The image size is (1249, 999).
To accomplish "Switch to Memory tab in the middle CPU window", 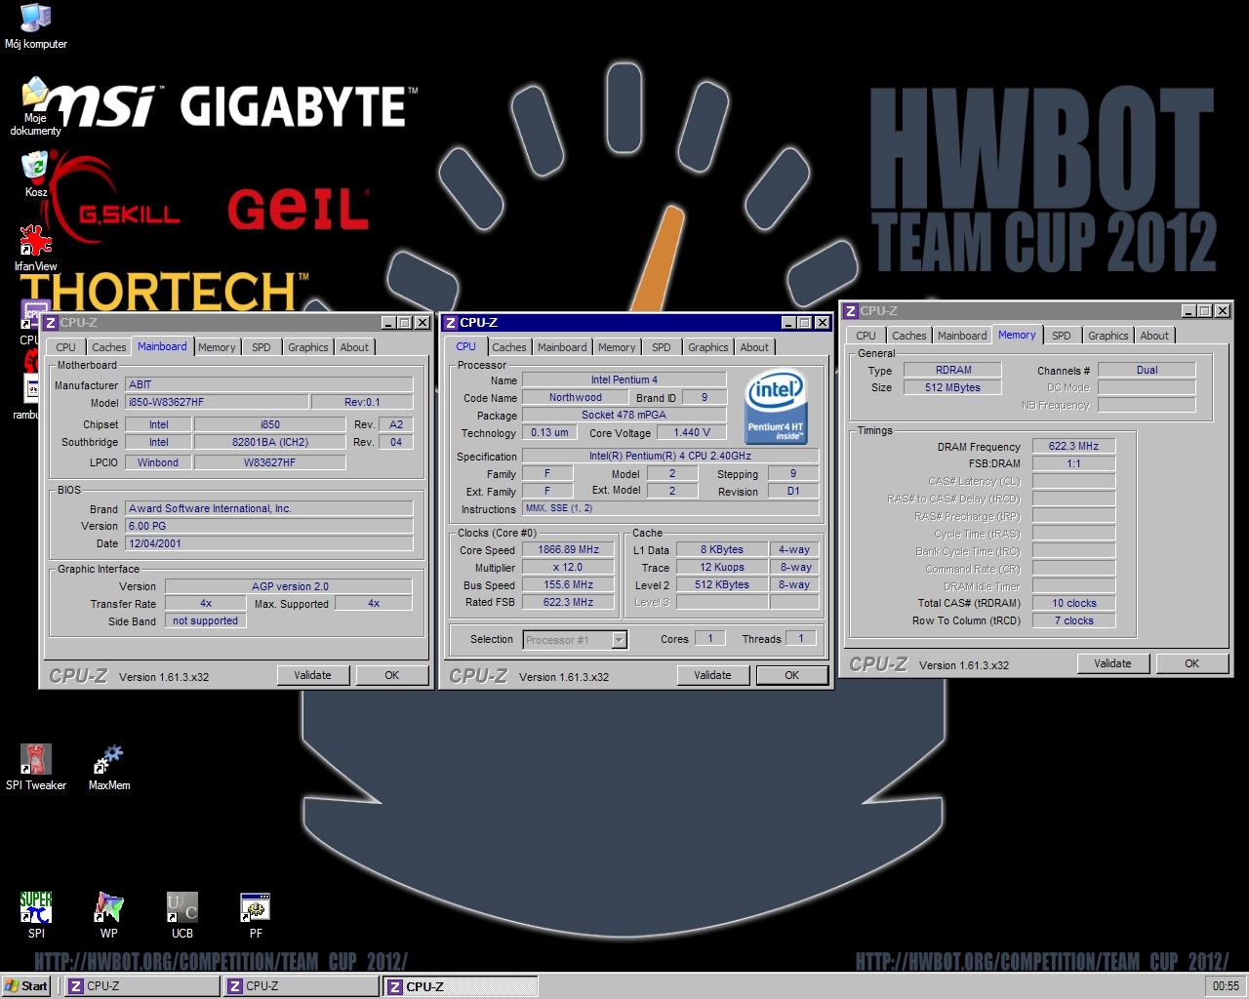I will pos(617,347).
